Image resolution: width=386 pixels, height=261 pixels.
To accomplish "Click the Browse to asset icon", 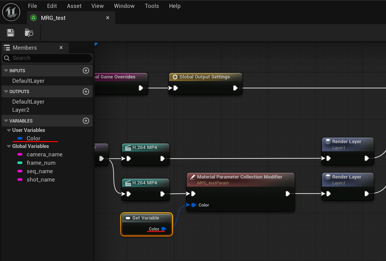I will 29,33.
